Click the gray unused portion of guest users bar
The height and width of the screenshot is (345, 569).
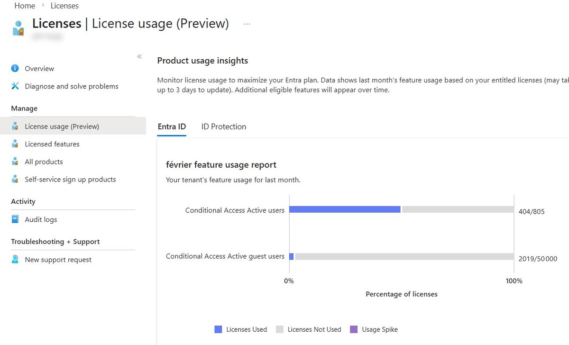[404, 256]
